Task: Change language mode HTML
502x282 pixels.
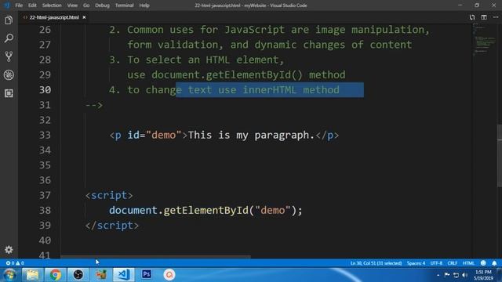Action: [x=468, y=263]
